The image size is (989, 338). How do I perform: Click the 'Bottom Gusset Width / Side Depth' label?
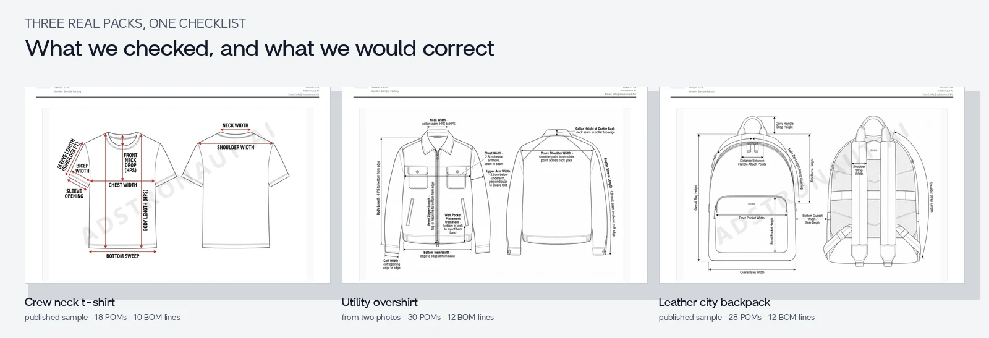[x=812, y=219]
